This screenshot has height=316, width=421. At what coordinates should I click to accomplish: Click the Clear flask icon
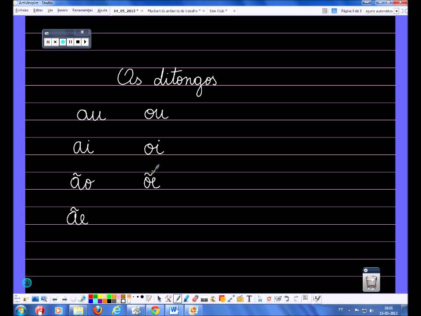[260, 298]
